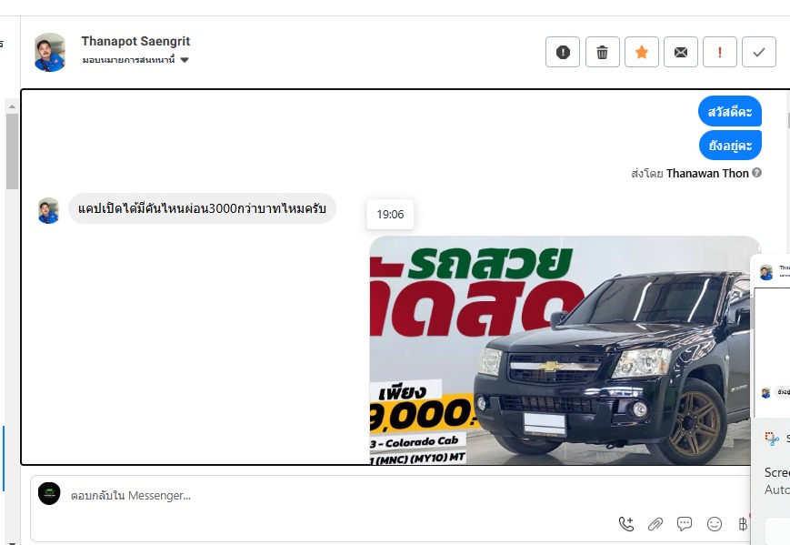Flag conversation with red exclamation icon
Viewport: 790px width, 545px height.
pos(720,52)
